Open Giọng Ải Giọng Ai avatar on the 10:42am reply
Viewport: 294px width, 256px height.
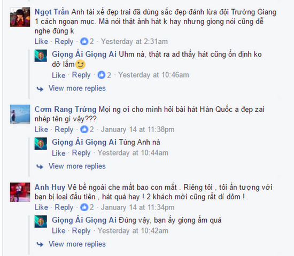[x=41, y=221]
